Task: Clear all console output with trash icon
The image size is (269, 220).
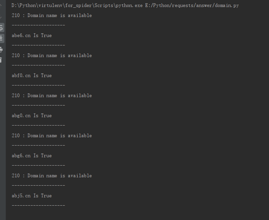Action: [x=2, y=60]
